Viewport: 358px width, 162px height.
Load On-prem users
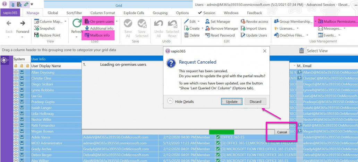(x=99, y=22)
